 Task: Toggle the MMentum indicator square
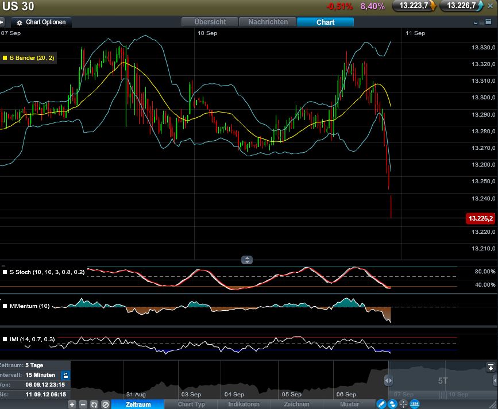[5, 306]
